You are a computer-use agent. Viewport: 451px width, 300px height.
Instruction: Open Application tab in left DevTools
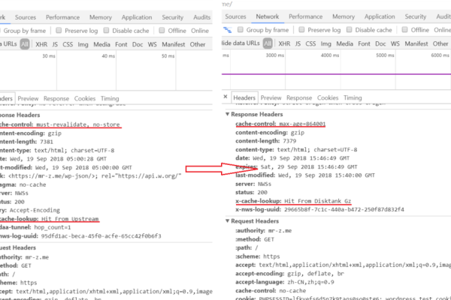pyautogui.click(x=136, y=16)
